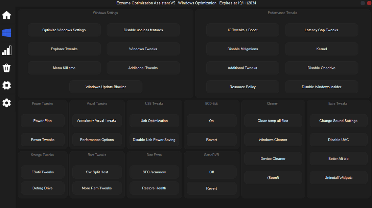Clean temp all files
The image size is (372, 208).
coord(273,120)
